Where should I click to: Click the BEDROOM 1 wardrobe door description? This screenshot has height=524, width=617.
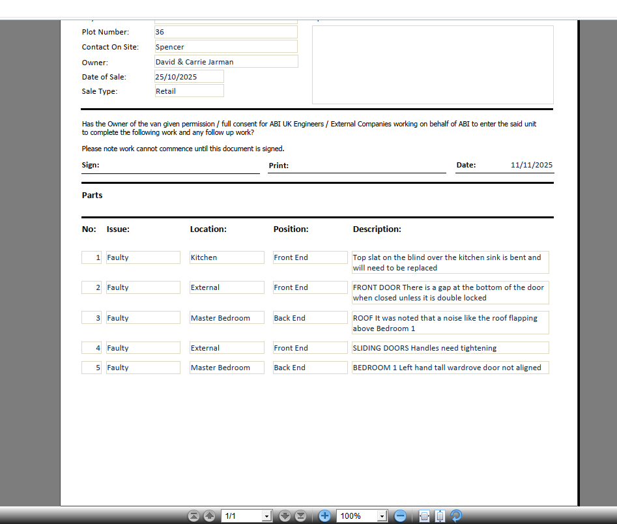tap(451, 368)
